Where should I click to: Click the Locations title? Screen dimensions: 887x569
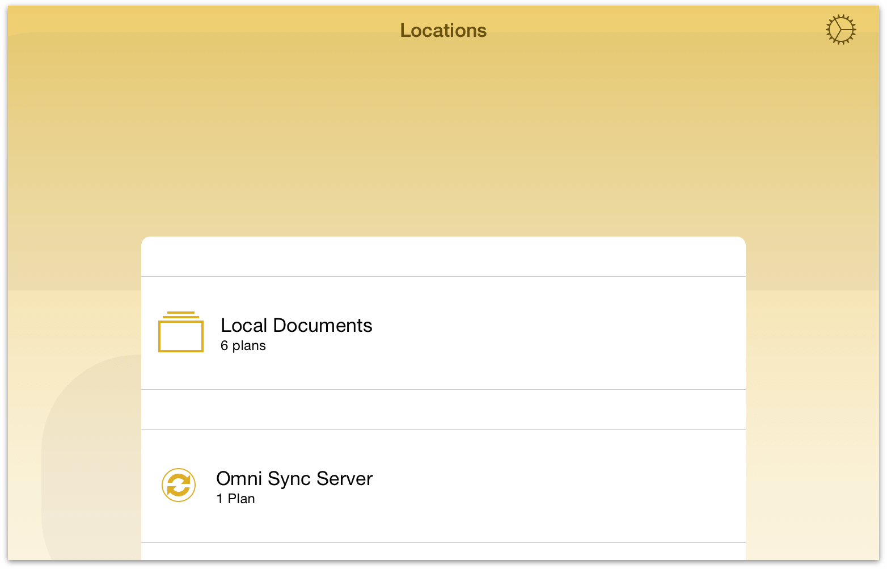(443, 30)
